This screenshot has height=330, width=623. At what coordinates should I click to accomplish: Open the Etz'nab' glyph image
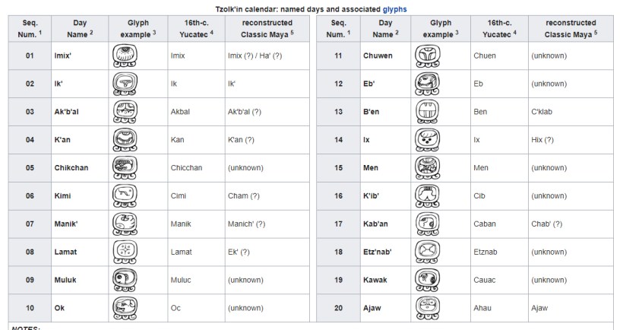(x=427, y=252)
